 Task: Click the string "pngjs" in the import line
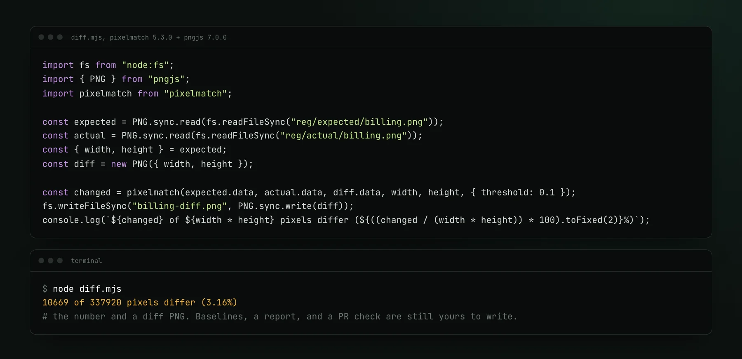(167, 79)
